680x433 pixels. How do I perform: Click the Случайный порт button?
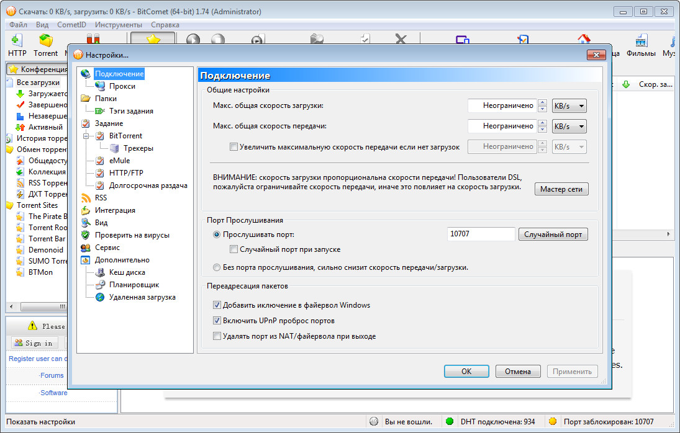553,234
